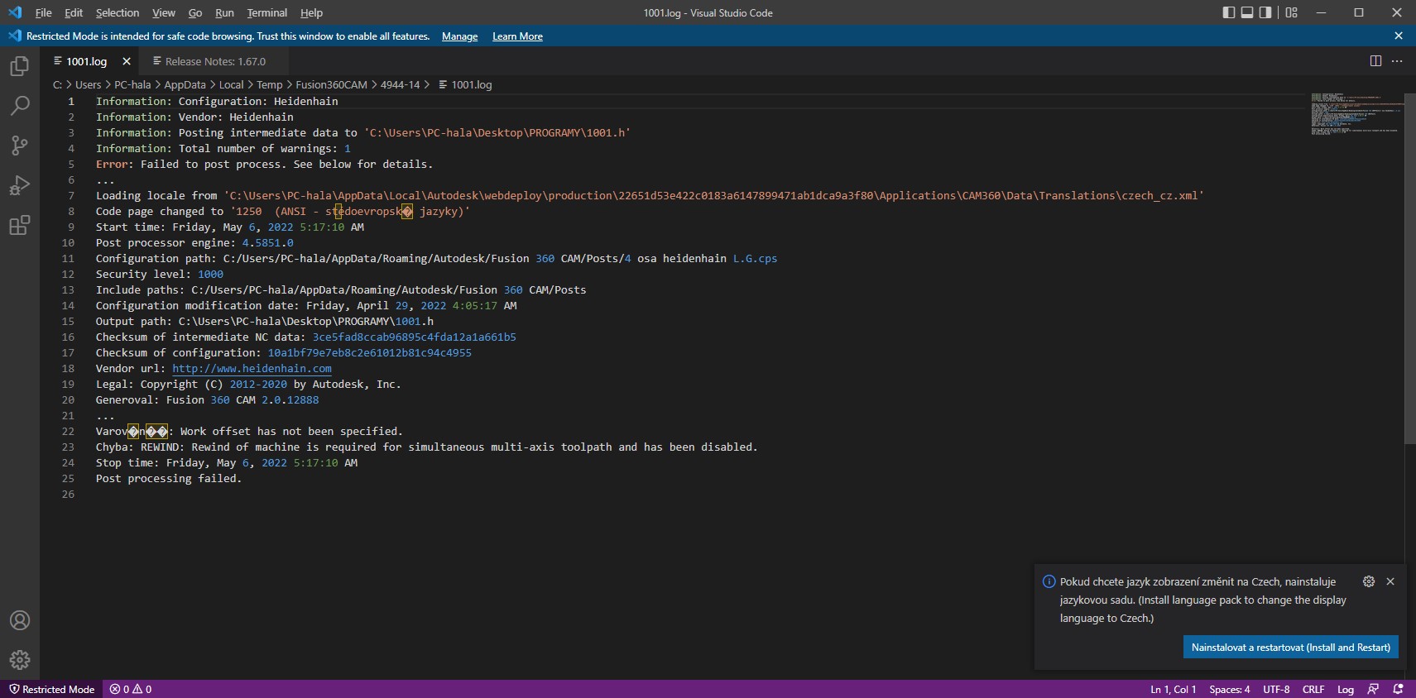Open Manage gear in activity bar

click(20, 659)
